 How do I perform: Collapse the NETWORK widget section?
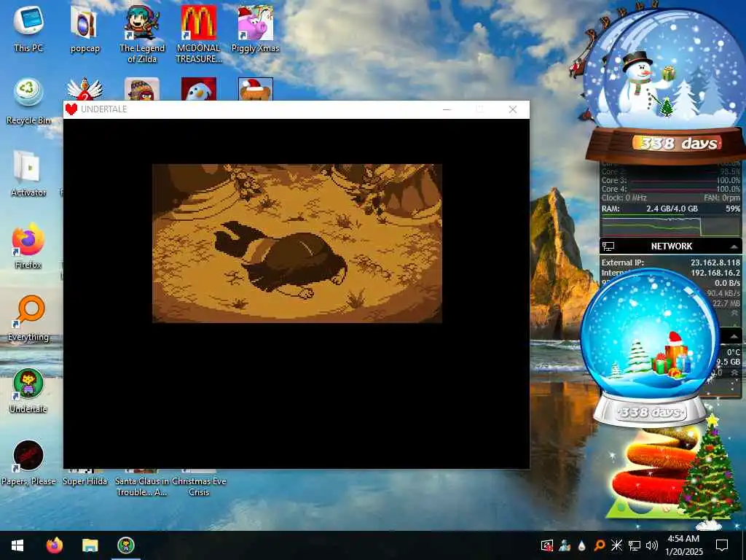point(734,246)
